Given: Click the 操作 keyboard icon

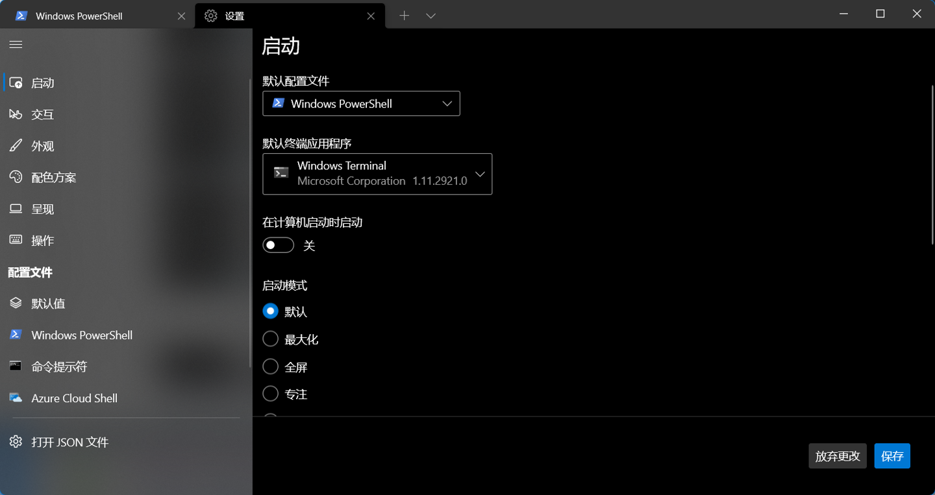Looking at the screenshot, I should [16, 240].
